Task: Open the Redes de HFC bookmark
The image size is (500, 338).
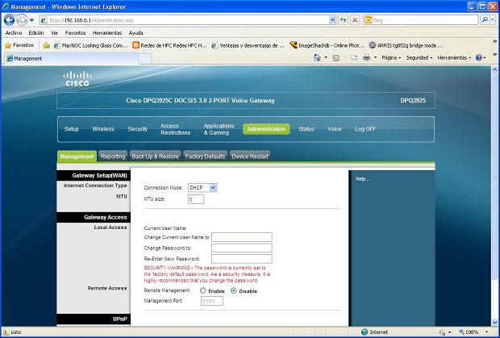Action: click(x=169, y=45)
